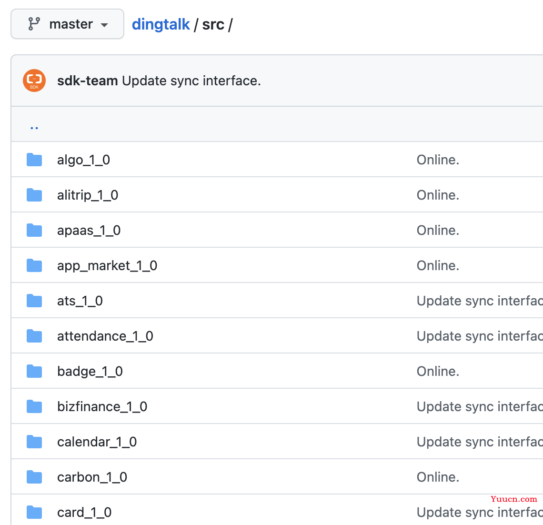Viewport: 543px width, 525px height.
Task: Click the calendar_1_0 folder icon
Action: pyautogui.click(x=34, y=442)
